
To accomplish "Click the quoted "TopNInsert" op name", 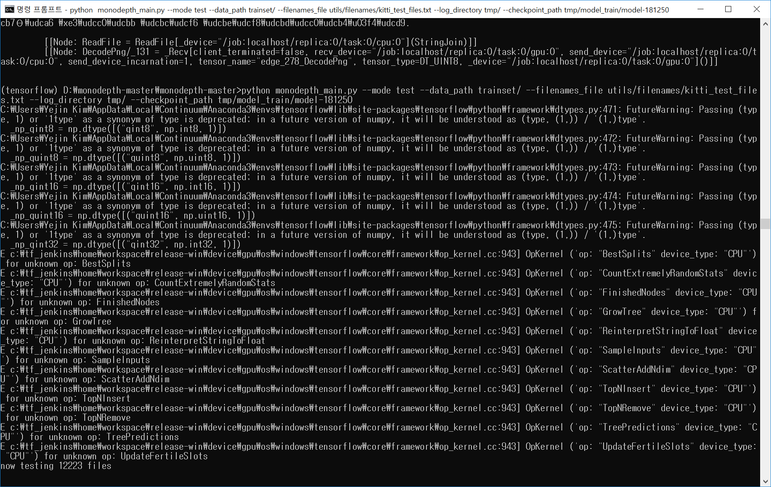I will tap(627, 389).
